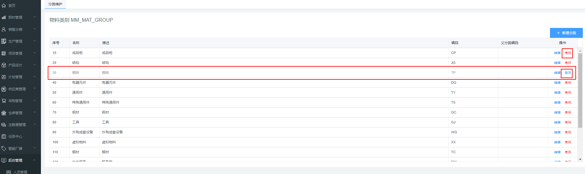The width and height of the screenshot is (585, 174).
Task: Click the 即时管理 bar chart icon
Action: (4, 17)
